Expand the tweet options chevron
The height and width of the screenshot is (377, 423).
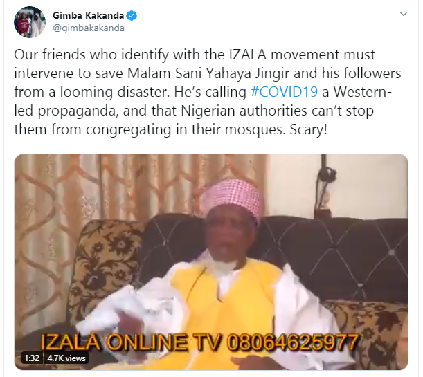[x=404, y=14]
